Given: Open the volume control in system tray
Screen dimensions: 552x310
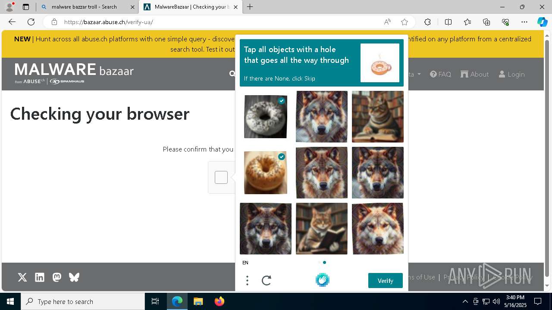Looking at the screenshot, I should coord(496,301).
